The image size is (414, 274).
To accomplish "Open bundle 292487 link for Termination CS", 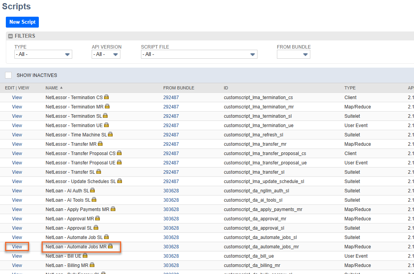I will tap(171, 98).
